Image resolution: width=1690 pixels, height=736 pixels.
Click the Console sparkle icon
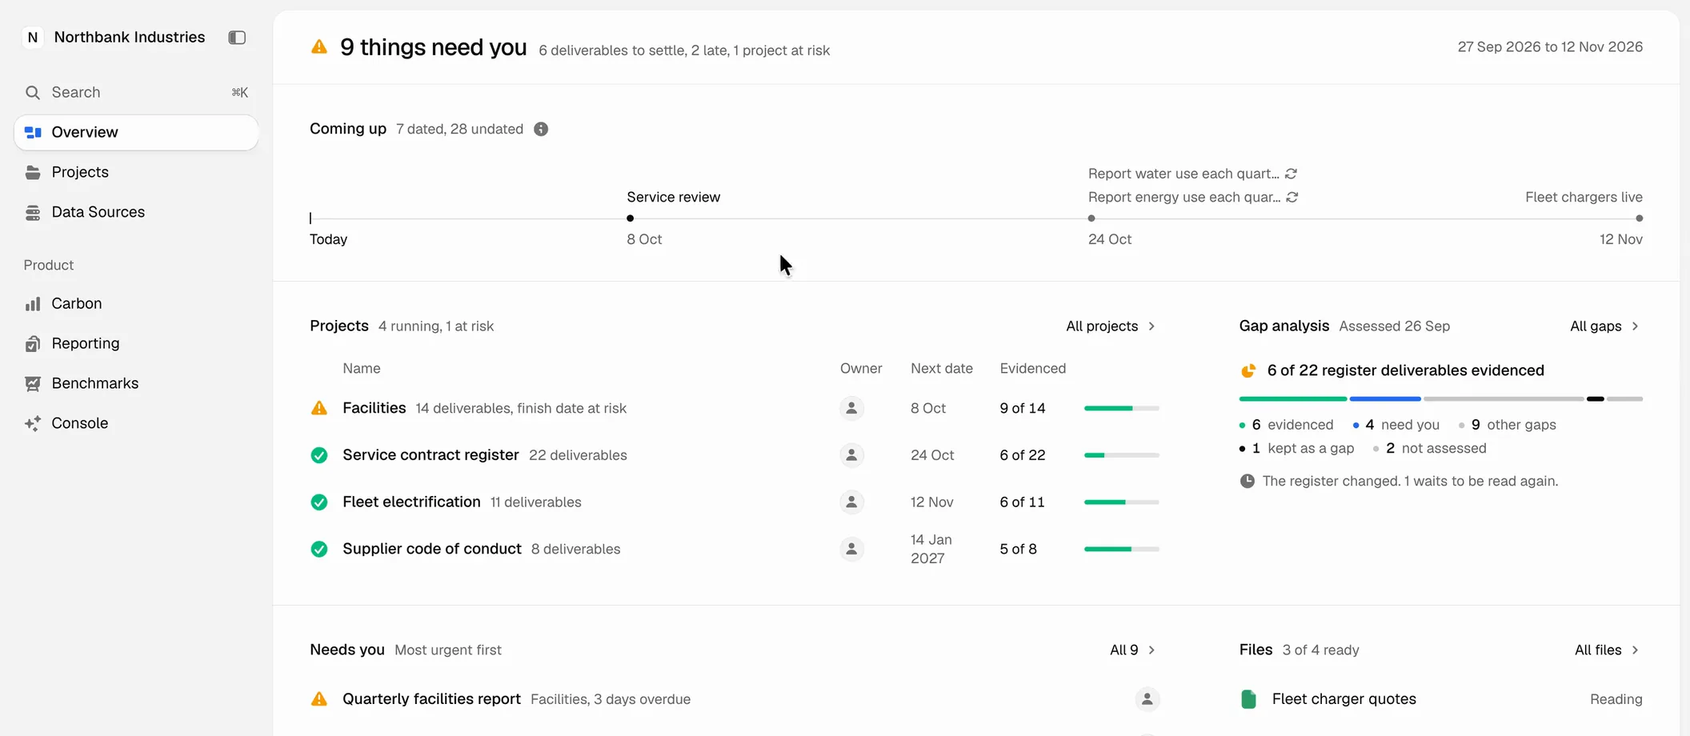point(33,423)
